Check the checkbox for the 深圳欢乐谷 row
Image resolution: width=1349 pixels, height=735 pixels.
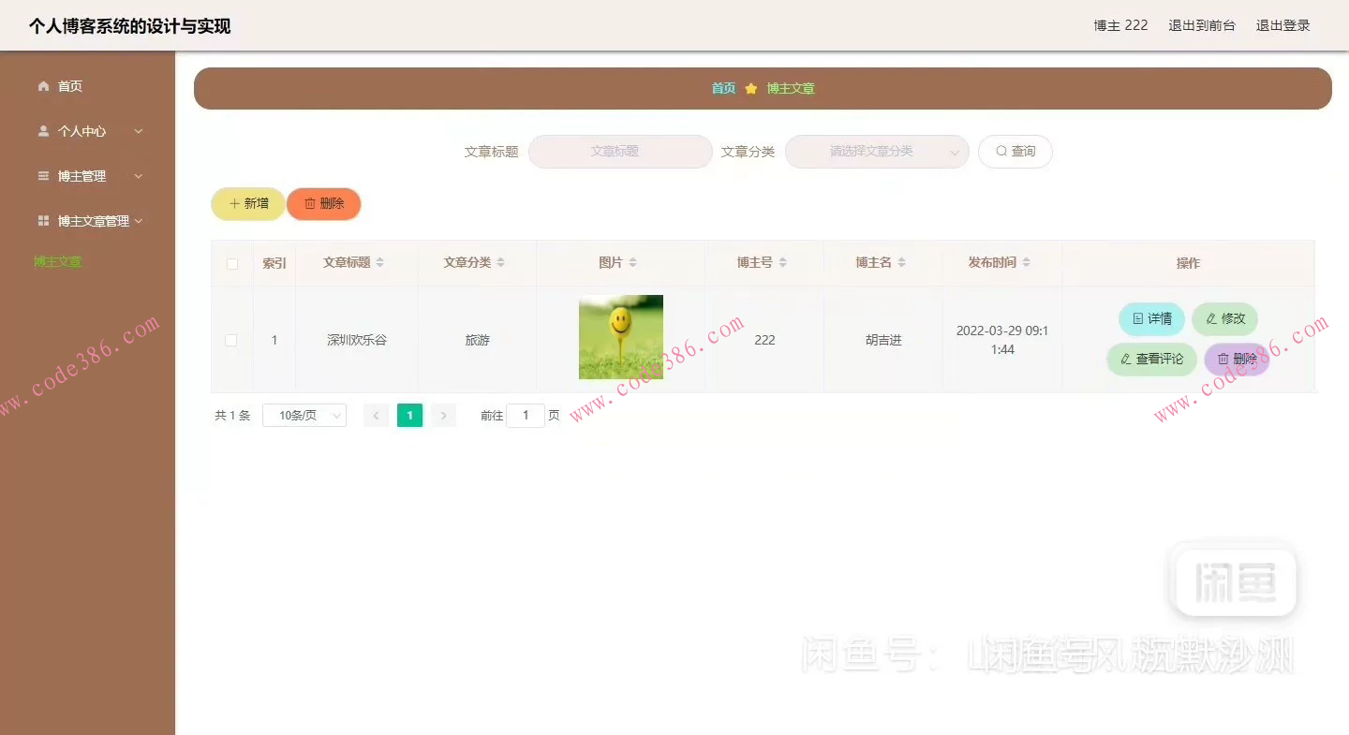click(x=231, y=340)
